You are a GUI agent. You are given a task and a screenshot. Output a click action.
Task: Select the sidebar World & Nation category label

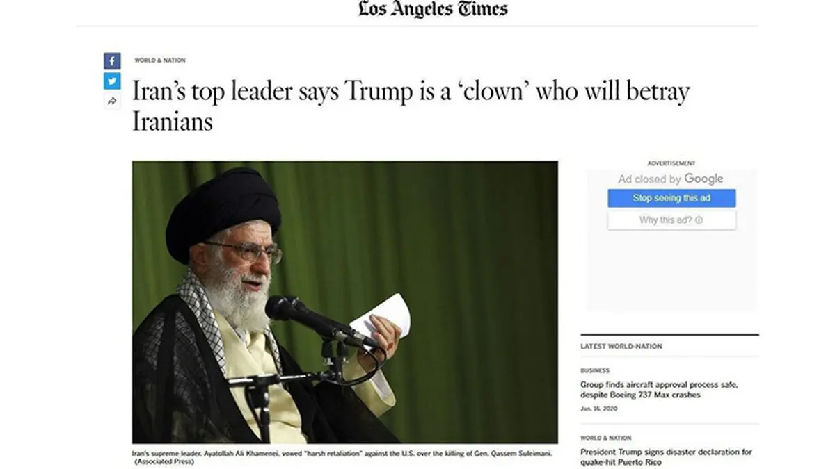coord(606,438)
